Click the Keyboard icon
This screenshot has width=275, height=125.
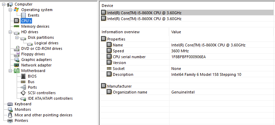tap(10, 104)
